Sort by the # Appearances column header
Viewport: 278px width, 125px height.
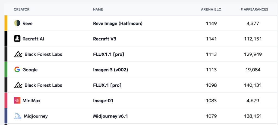pos(254,9)
